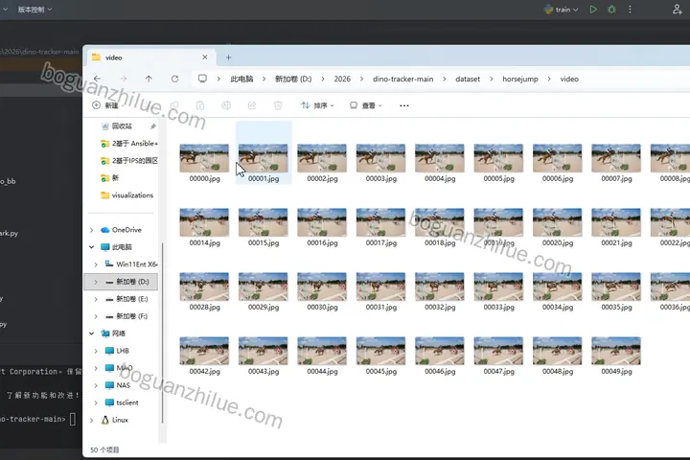Click the 00017.jpg file name
Screen dimensions: 690x460
[x=381, y=243]
